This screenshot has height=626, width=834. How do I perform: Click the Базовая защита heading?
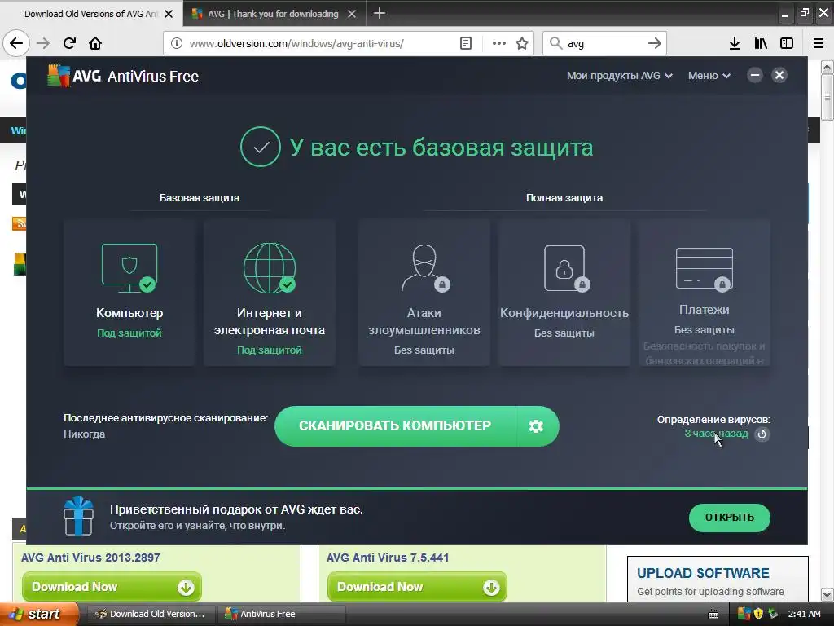click(200, 197)
